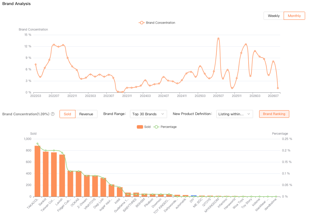Click the Dowmoo axis label
Image resolution: width=309 pixels, height=218 pixels.
[x=157, y=203]
